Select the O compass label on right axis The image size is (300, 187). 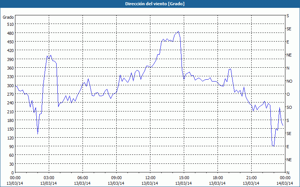(x=288, y=94)
